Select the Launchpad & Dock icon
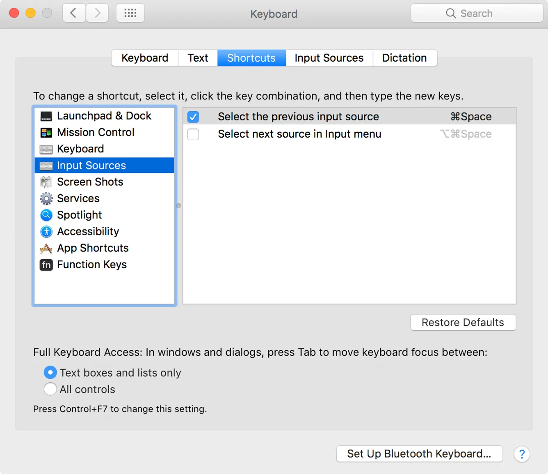The height and width of the screenshot is (474, 548). point(46,116)
